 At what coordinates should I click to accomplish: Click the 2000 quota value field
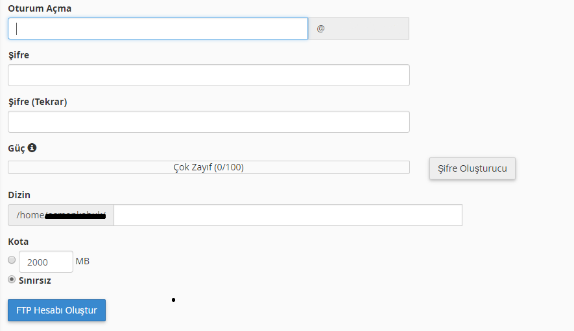click(46, 262)
